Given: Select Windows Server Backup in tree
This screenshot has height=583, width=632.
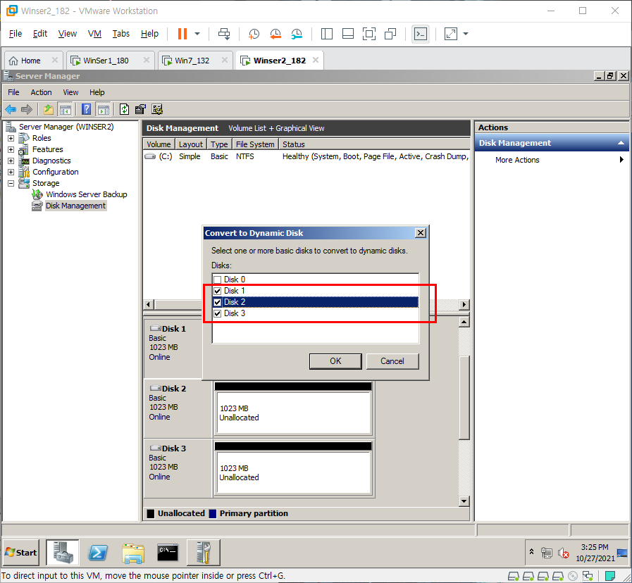Looking at the screenshot, I should click(x=86, y=194).
